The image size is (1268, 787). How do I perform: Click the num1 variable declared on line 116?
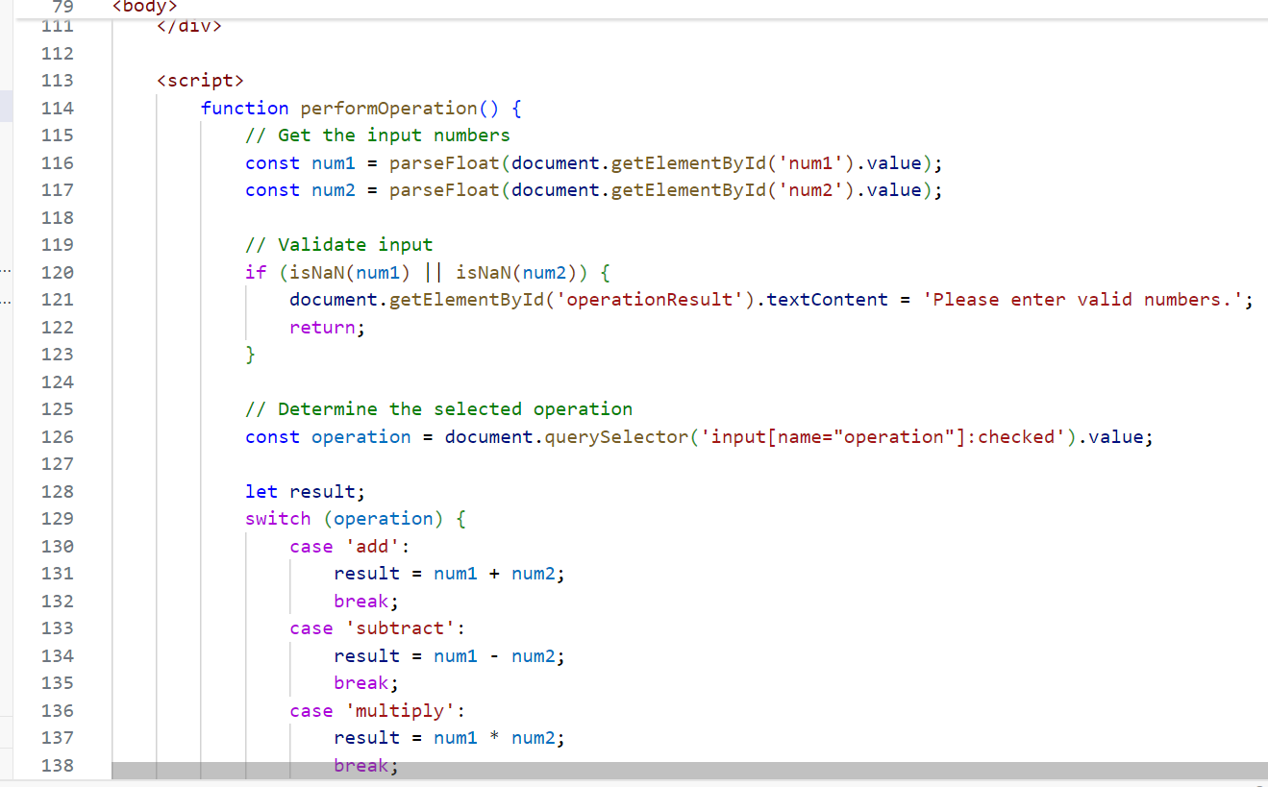(334, 162)
